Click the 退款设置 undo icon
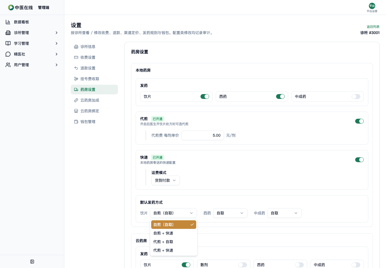Image resolution: width=386 pixels, height=268 pixels. pos(76,68)
